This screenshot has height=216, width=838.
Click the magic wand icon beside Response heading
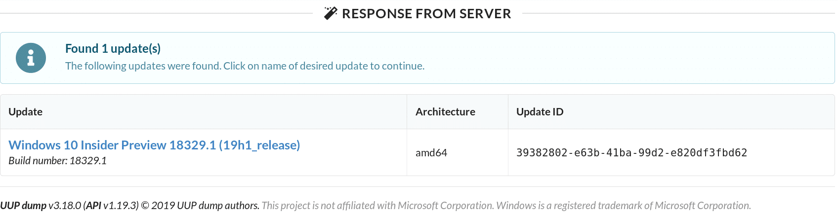coord(331,13)
